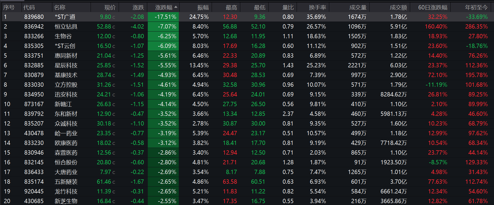Click the 60日涨跌幅 column header
The width and height of the screenshot is (494, 205).
pyautogui.click(x=433, y=8)
